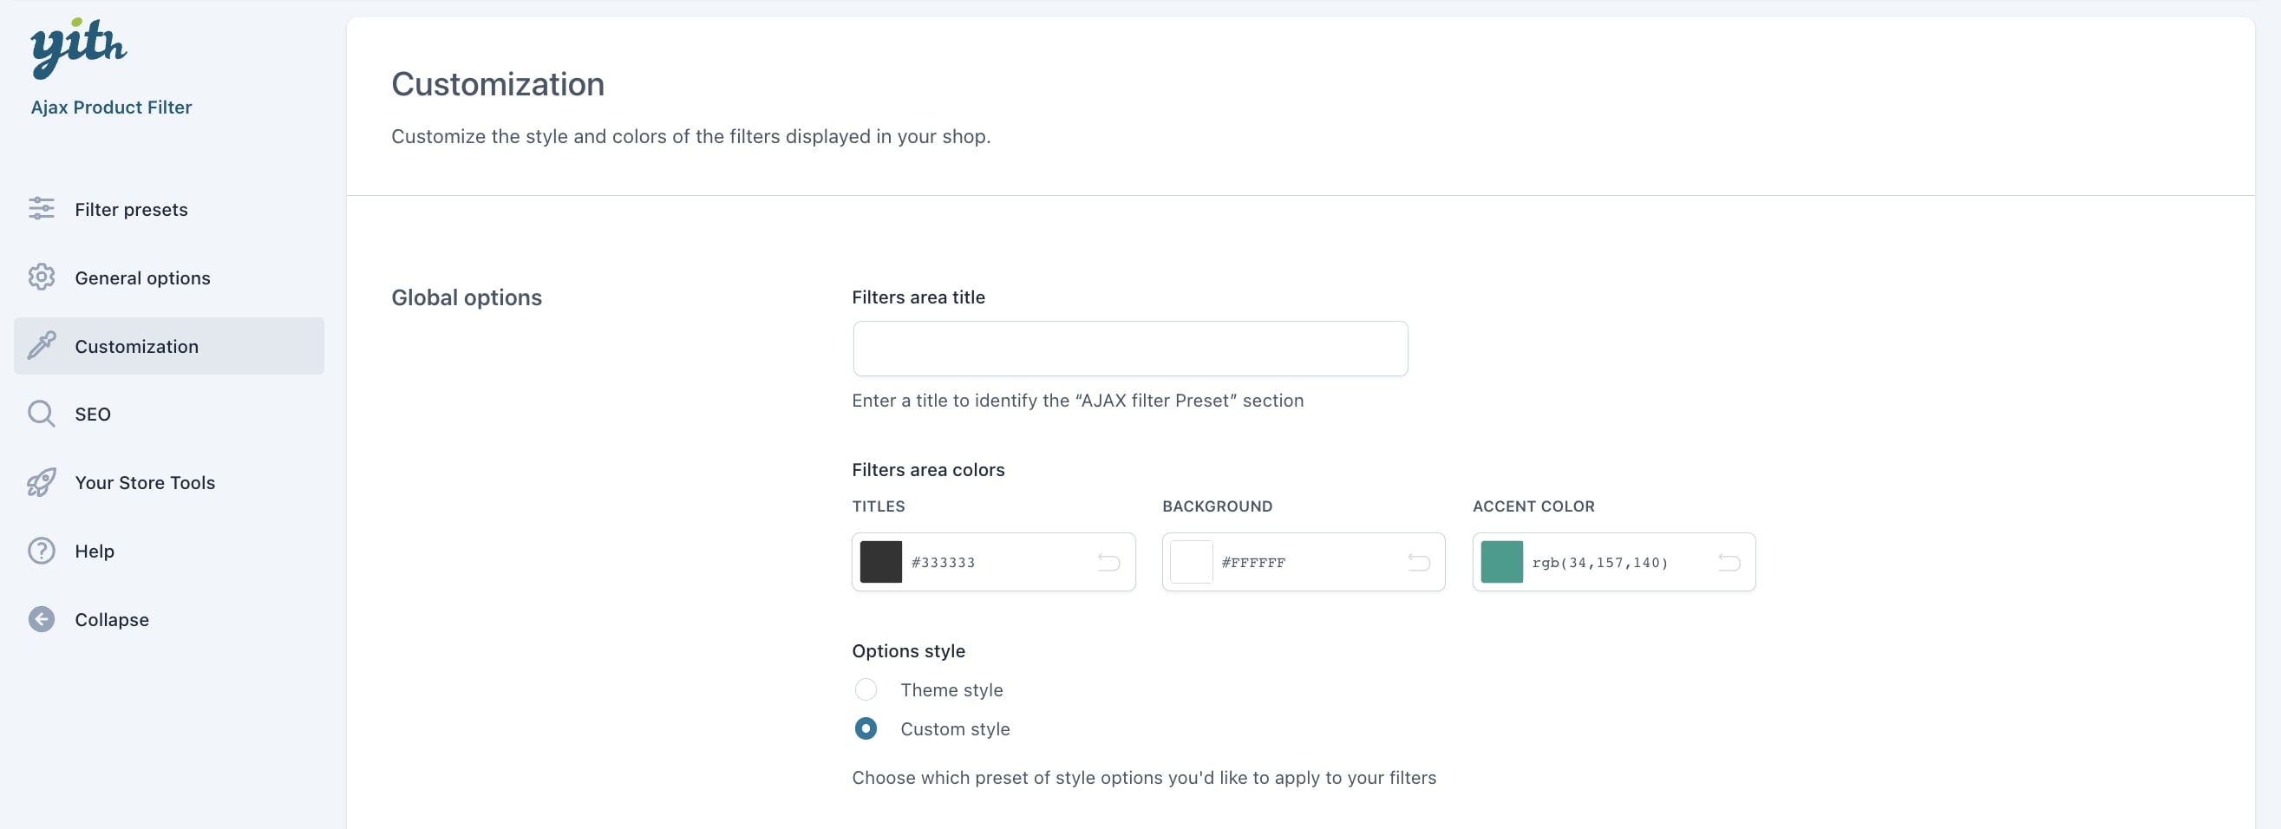Screen dimensions: 2281x829
Task: Pick the green Accent color swatch
Action: pos(1501,562)
